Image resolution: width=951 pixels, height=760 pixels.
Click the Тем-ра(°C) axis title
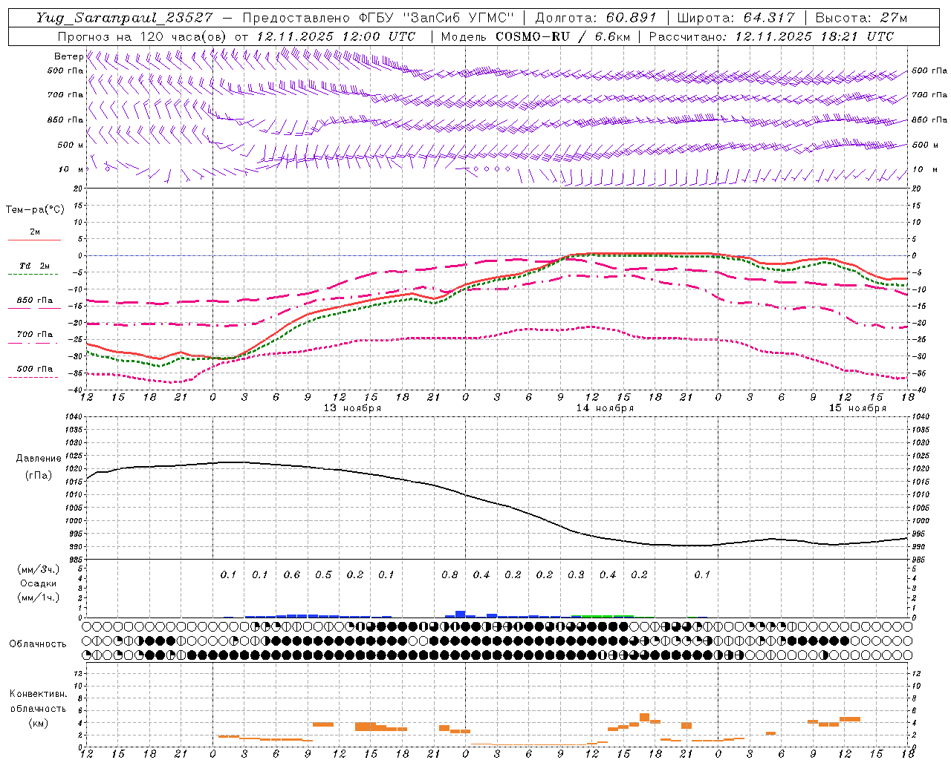(x=35, y=210)
